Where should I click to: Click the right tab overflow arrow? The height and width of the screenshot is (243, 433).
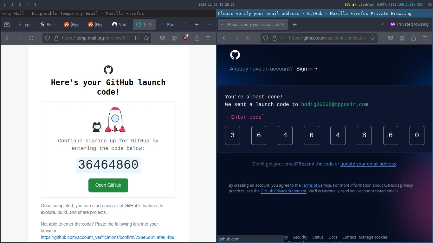pyautogui.click(x=185, y=24)
